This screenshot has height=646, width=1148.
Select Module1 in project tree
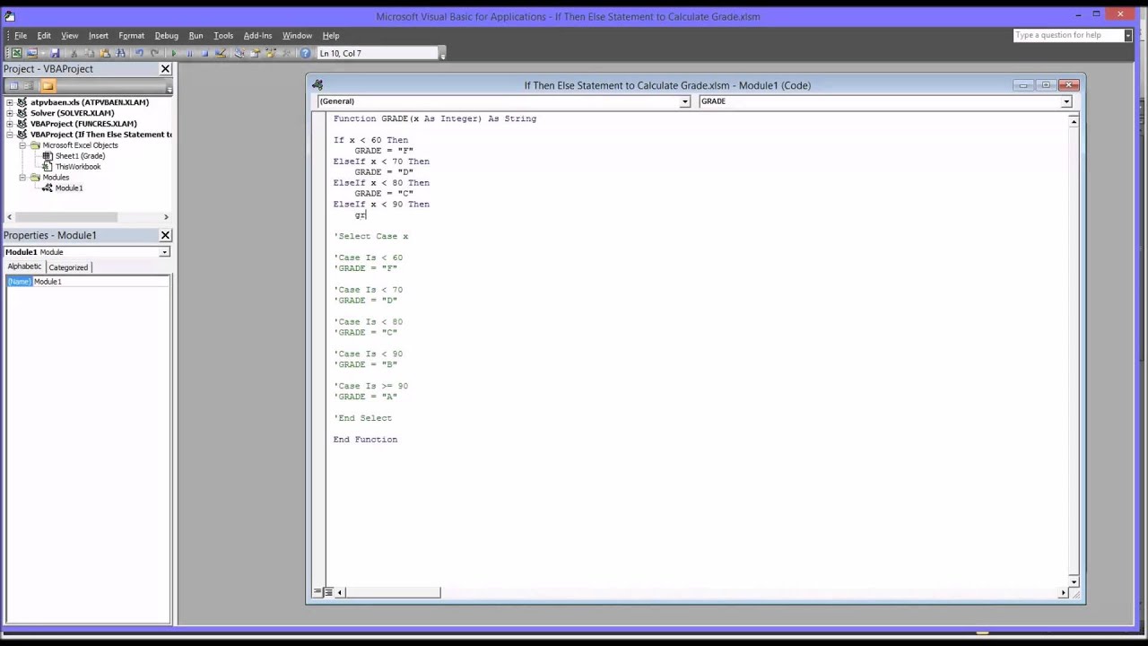coord(68,188)
